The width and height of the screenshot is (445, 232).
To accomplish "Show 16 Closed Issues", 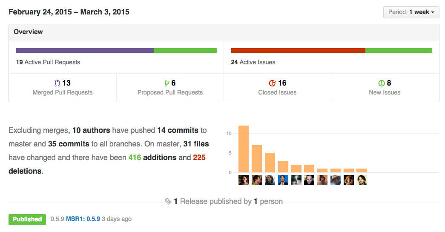I will click(x=277, y=87).
